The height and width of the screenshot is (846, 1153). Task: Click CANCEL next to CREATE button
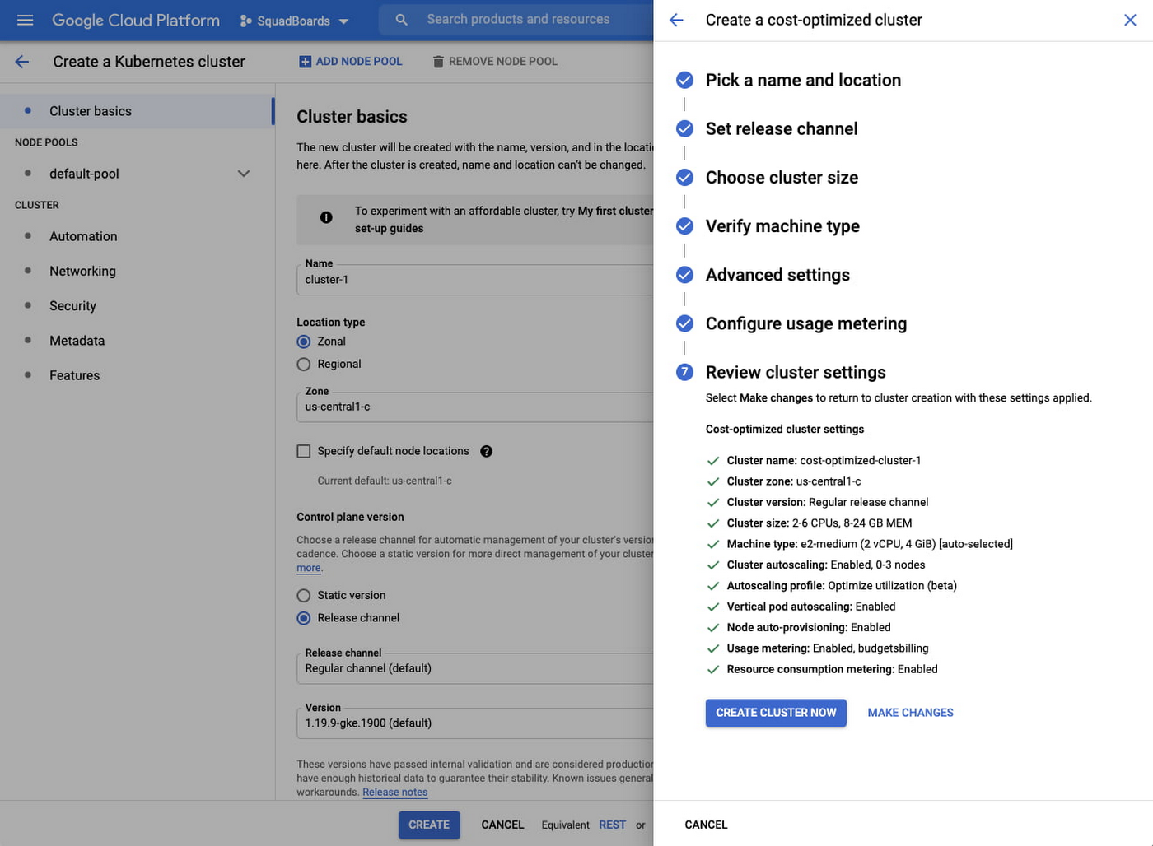[502, 825]
